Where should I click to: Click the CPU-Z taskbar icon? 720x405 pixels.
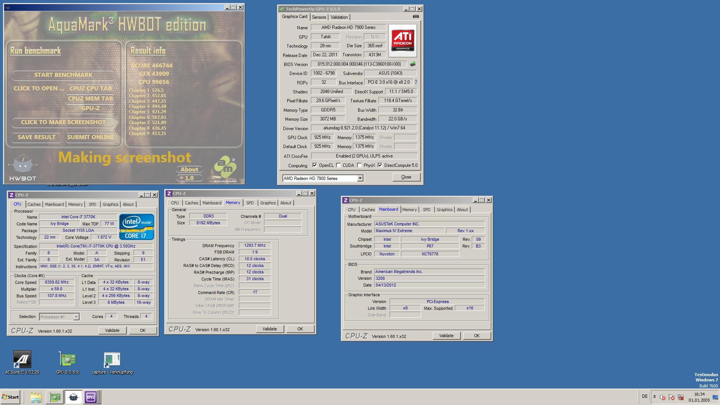(x=90, y=397)
